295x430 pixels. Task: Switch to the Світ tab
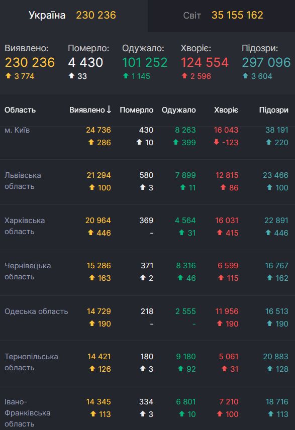pyautogui.click(x=193, y=15)
